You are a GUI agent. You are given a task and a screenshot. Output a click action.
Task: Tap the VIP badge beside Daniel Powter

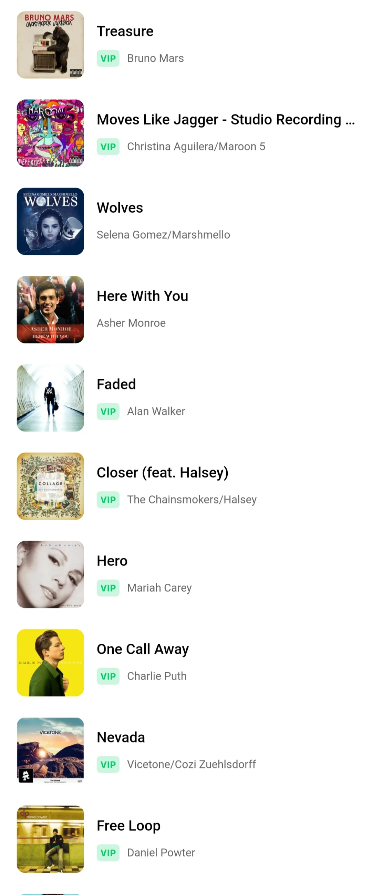click(108, 853)
